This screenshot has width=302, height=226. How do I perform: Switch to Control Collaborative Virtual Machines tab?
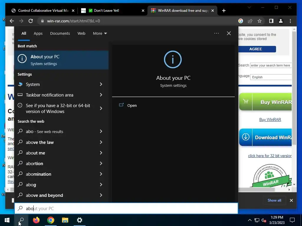(x=43, y=11)
